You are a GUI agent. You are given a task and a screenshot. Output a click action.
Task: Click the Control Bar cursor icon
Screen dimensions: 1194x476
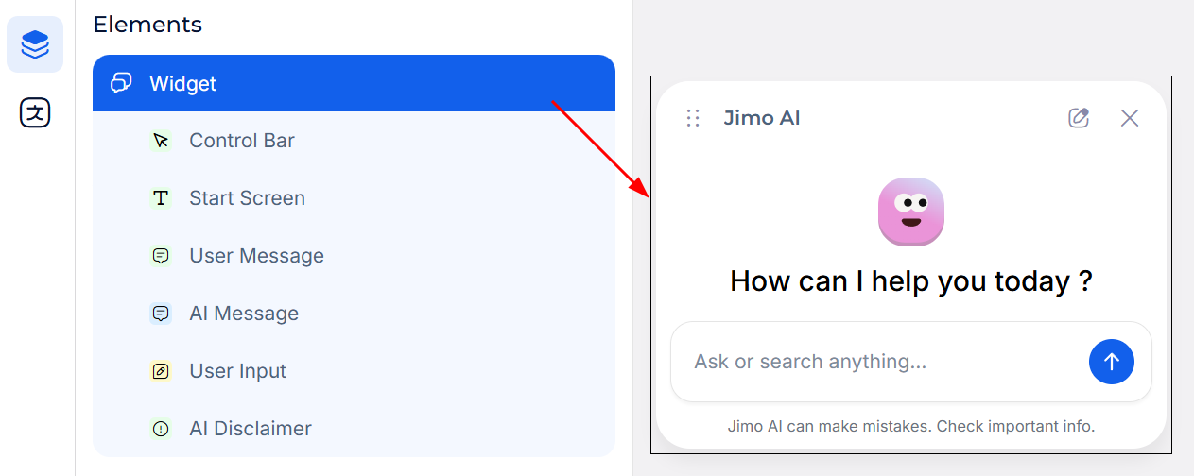point(161,141)
